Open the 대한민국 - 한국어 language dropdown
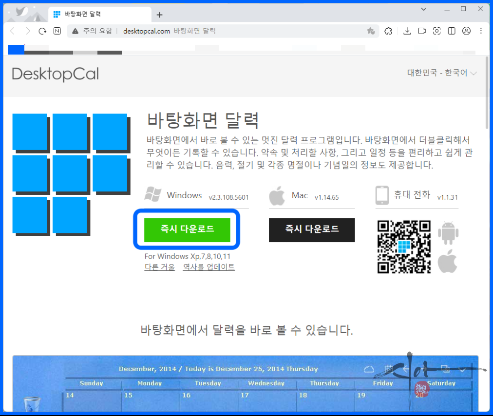 [x=442, y=73]
